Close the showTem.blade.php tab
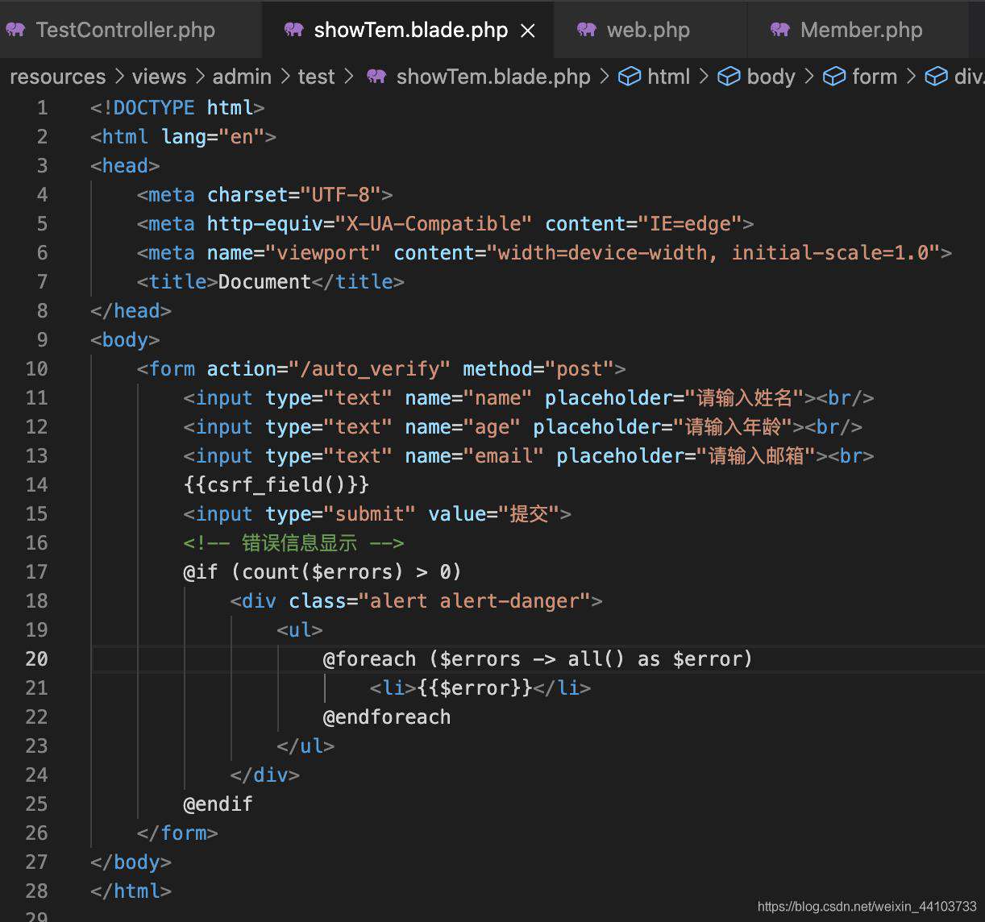Screen dimensions: 985x922 (x=528, y=31)
